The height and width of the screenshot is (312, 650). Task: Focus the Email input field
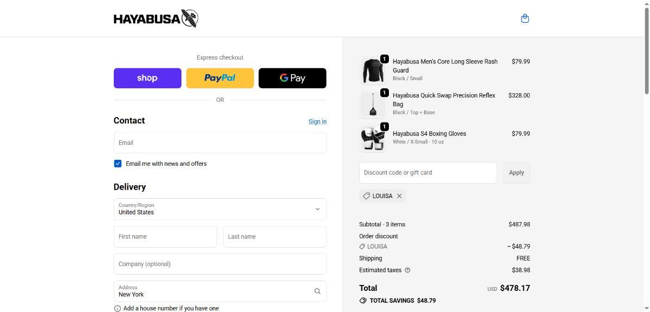point(220,143)
